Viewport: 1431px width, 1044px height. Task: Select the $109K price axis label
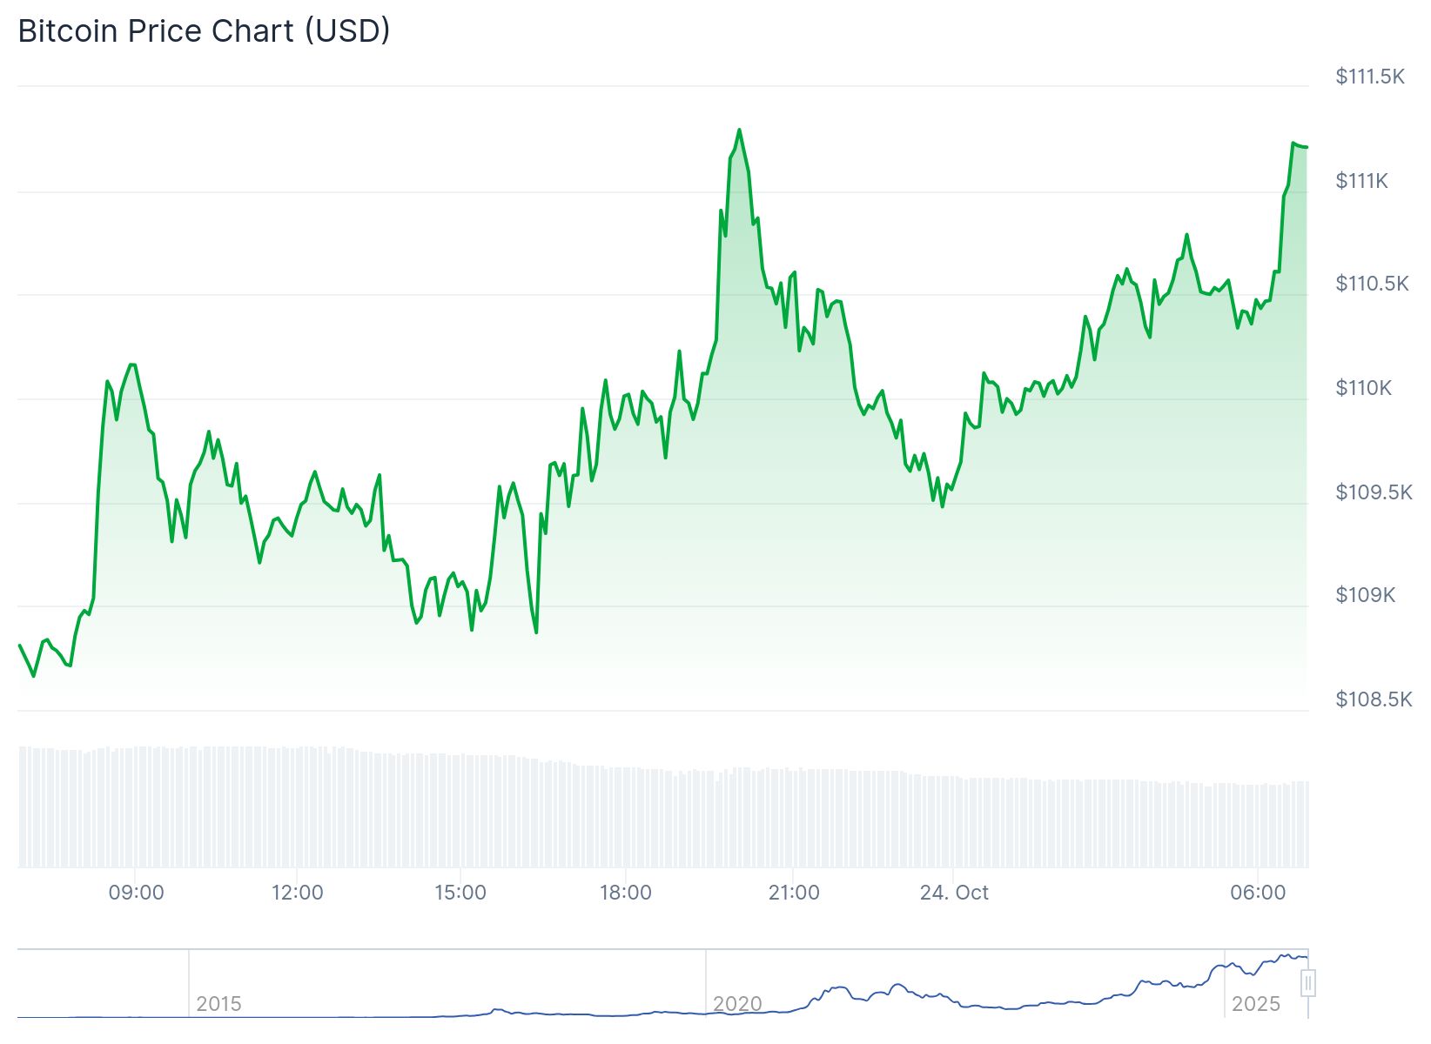(1365, 595)
